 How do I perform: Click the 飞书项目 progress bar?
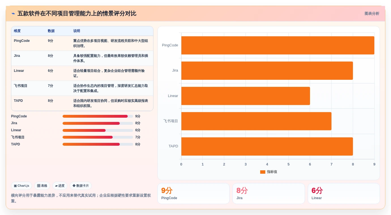(x=98, y=137)
